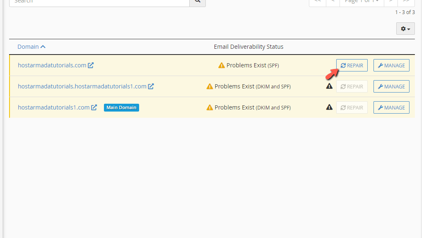Click the magnifying glass search icon
Screen dimensions: 424x238
pos(198,2)
